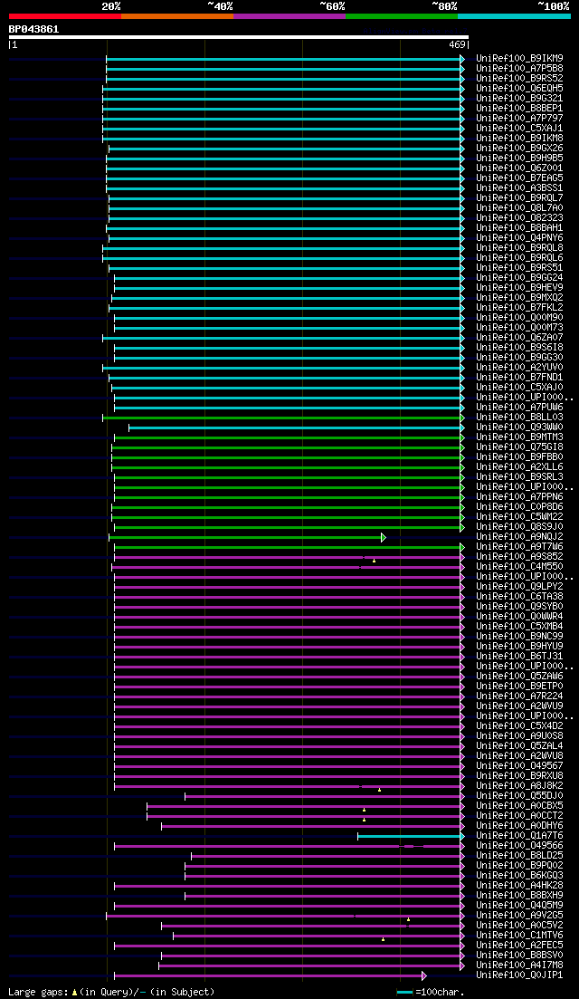Select the UniRef100_A7PUW6 label
579x999 pixels.
pyautogui.click(x=519, y=408)
